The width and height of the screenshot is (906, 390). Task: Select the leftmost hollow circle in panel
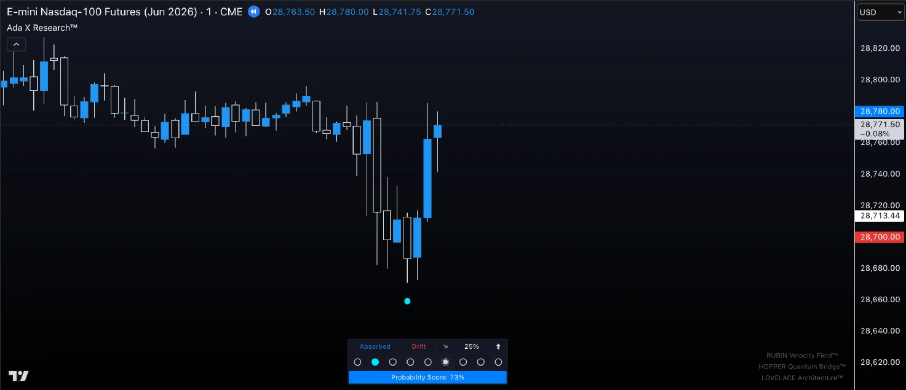tap(357, 362)
